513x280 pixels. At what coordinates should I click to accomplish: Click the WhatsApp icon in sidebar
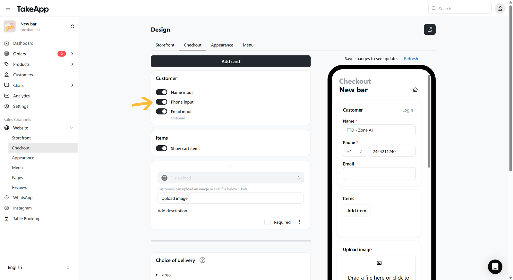click(x=6, y=198)
